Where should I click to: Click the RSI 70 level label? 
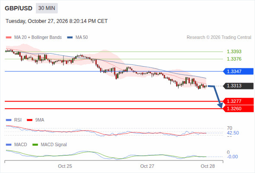pyautogui.click(x=229, y=128)
